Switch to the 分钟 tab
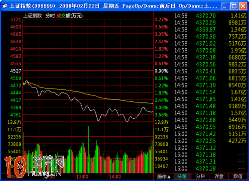Viewport: 249px width, 181px height. (200, 177)
